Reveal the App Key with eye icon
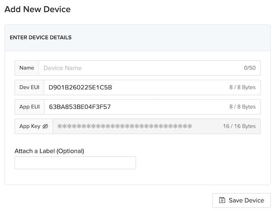This screenshot has height=211, width=276. pyautogui.click(x=45, y=126)
